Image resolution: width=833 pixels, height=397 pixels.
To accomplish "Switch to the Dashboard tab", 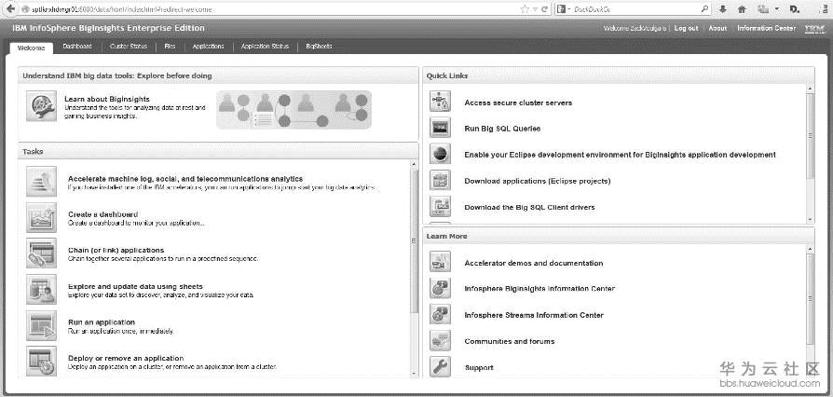I will coord(77,47).
